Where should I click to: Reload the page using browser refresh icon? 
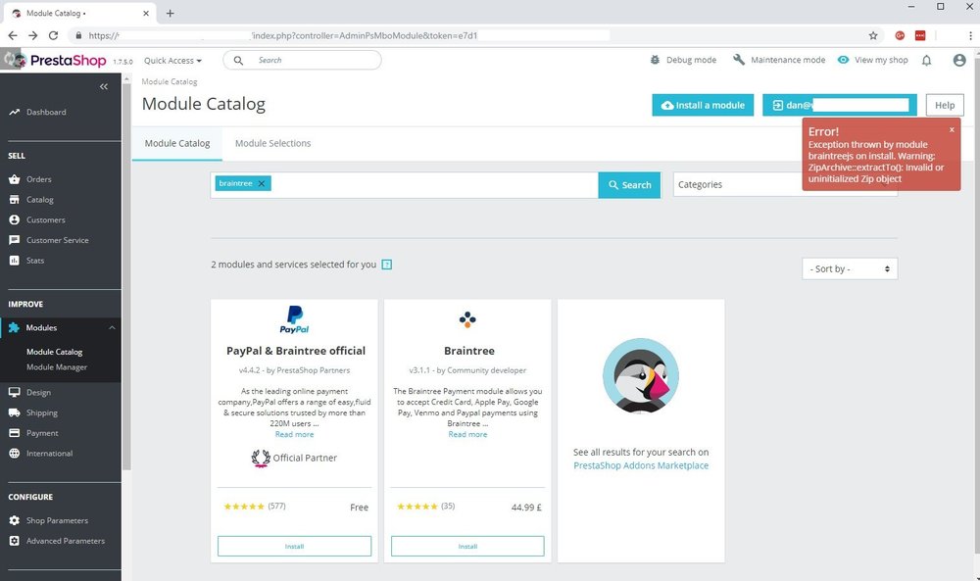tap(53, 35)
